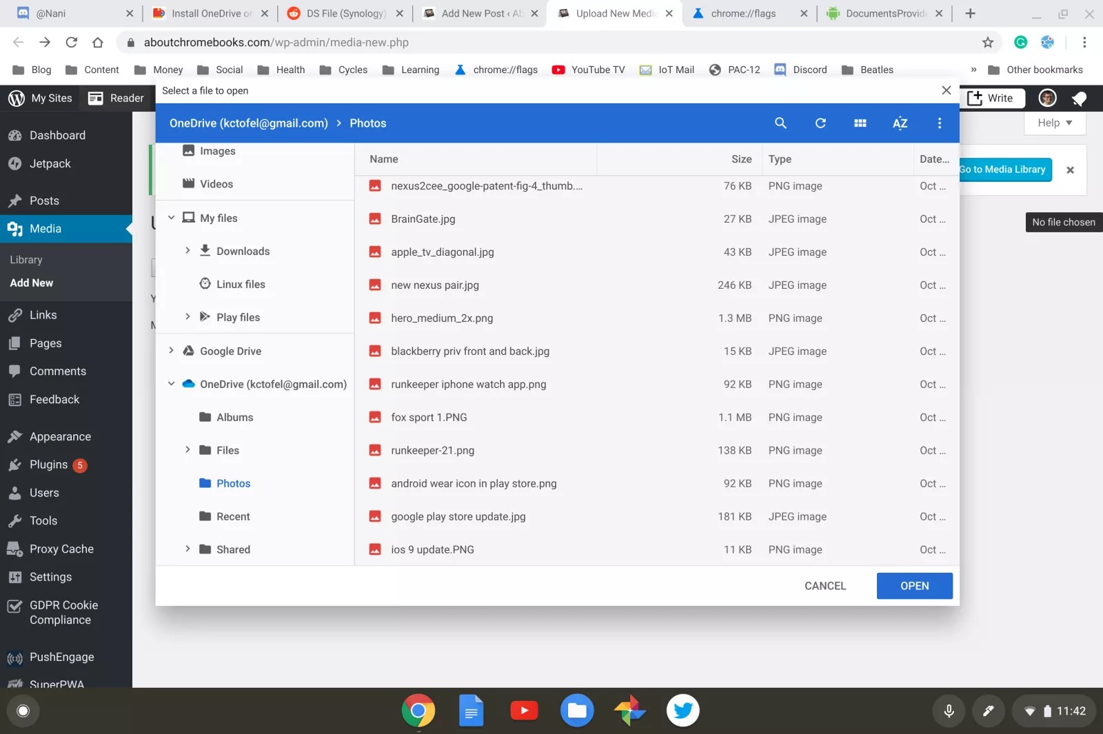The width and height of the screenshot is (1103, 734).
Task: Expand the Google Drive tree node
Action: pos(172,351)
